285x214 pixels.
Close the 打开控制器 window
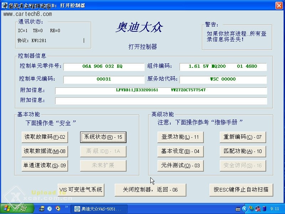point(279,5)
